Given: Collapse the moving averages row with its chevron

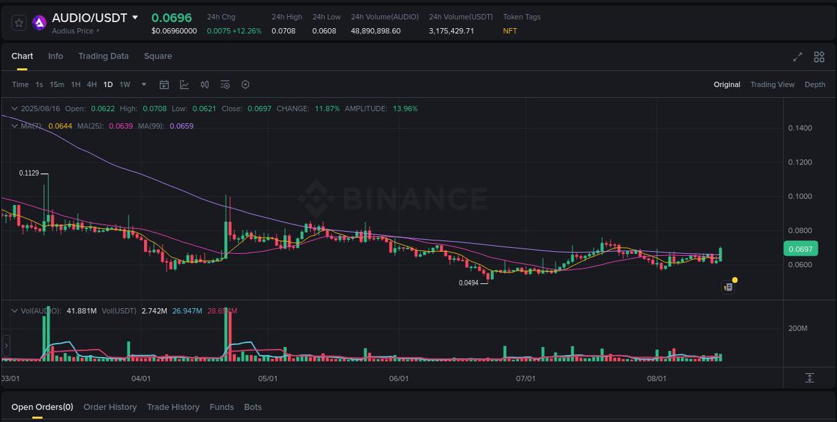Looking at the screenshot, I should (x=13, y=125).
